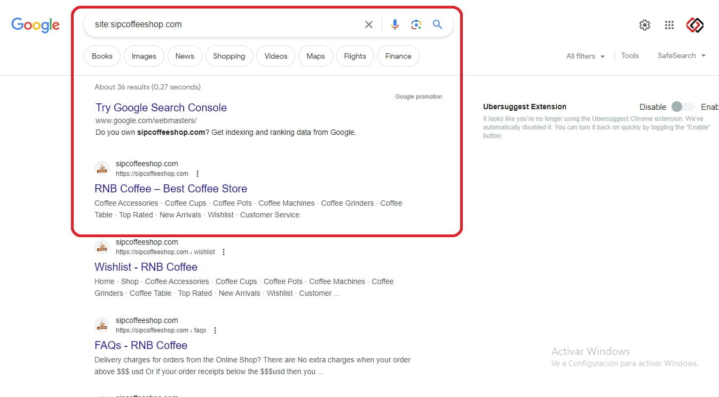Enable the Ubersuggest extension toggle
The width and height of the screenshot is (719, 397).
(682, 107)
